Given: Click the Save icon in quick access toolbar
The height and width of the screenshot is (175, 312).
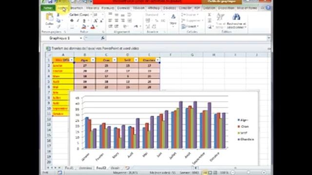Looking at the screenshot, I should (x=50, y=1).
